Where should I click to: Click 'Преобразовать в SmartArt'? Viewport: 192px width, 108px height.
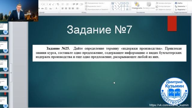pyautogui.click(x=97, y=9)
